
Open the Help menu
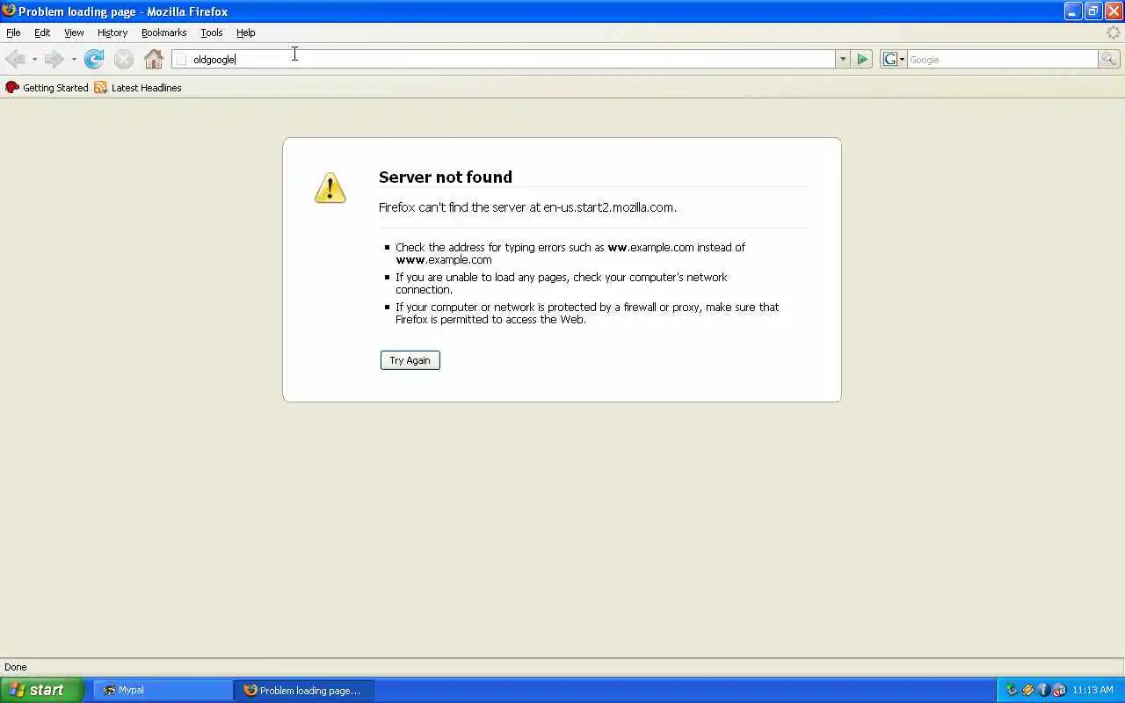point(246,33)
